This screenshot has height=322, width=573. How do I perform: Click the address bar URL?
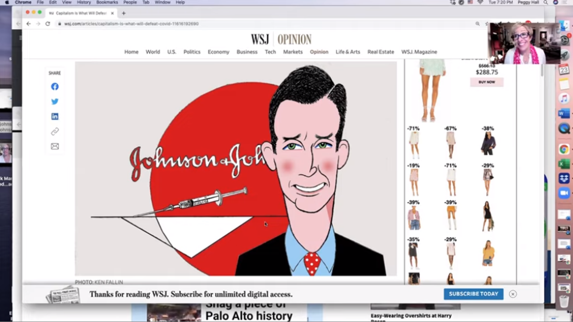[x=131, y=24]
